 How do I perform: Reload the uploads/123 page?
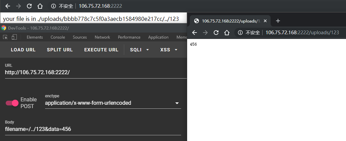216,33
